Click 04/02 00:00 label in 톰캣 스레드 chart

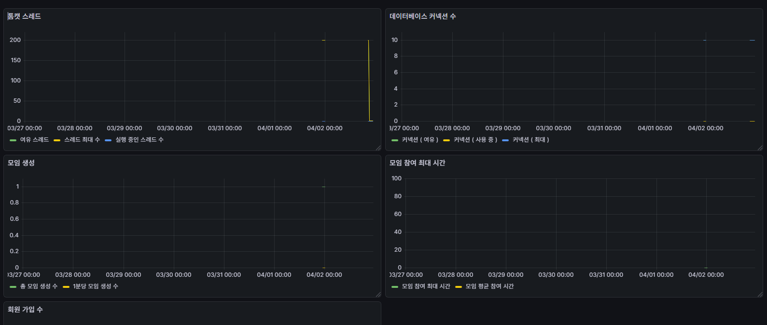pos(325,128)
